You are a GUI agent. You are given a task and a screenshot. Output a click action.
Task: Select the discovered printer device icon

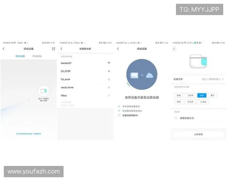click(x=44, y=91)
